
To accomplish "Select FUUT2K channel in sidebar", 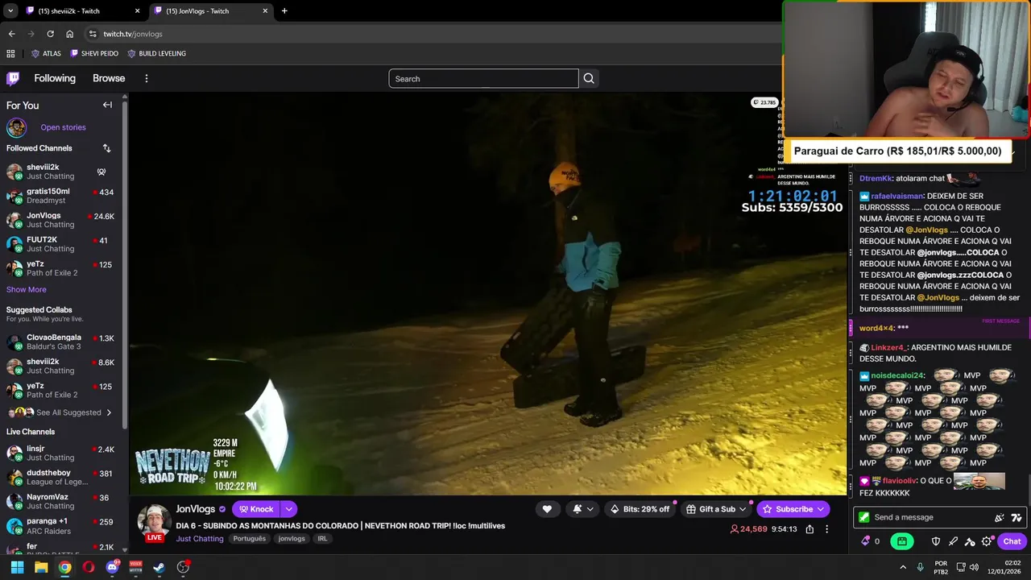I will click(61, 244).
